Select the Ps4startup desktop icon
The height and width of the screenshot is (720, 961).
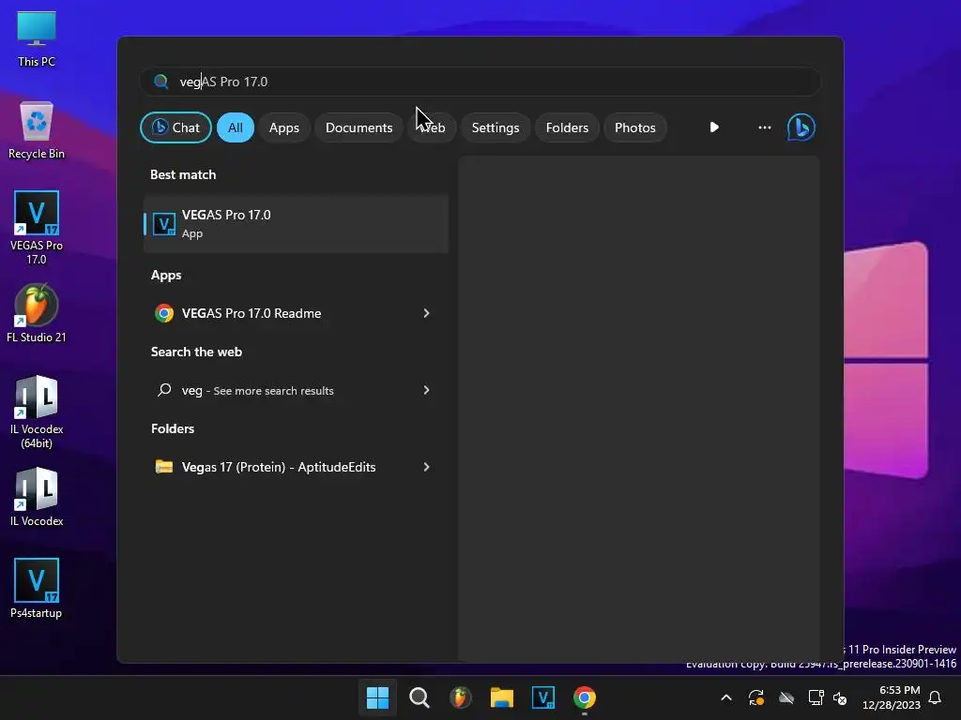coord(37,589)
